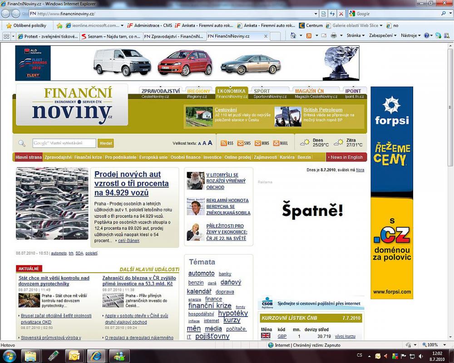This screenshot has width=454, height=363.
Task: Open Oblíbené položky favorites star
Action: [x=26, y=25]
